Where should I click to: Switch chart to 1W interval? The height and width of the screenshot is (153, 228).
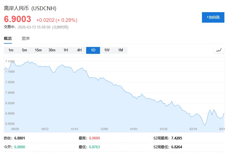[x=107, y=50]
